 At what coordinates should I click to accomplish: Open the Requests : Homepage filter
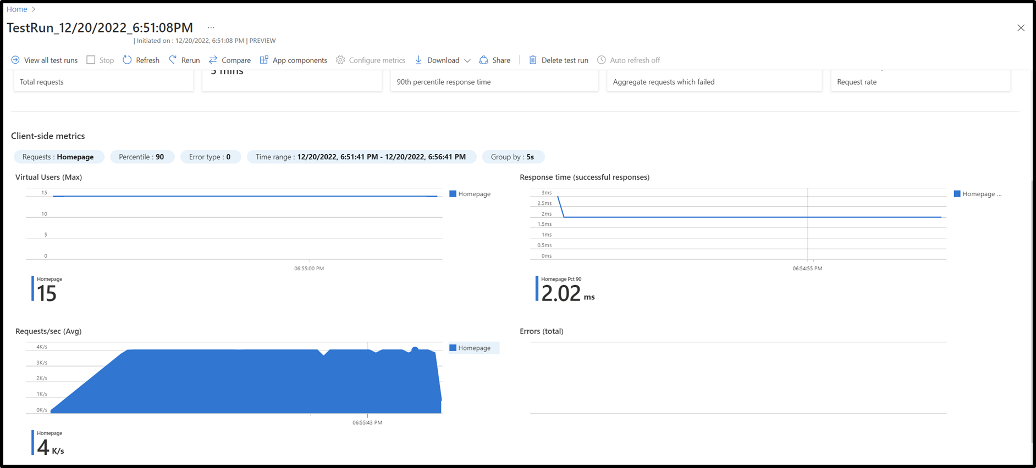[x=58, y=157]
